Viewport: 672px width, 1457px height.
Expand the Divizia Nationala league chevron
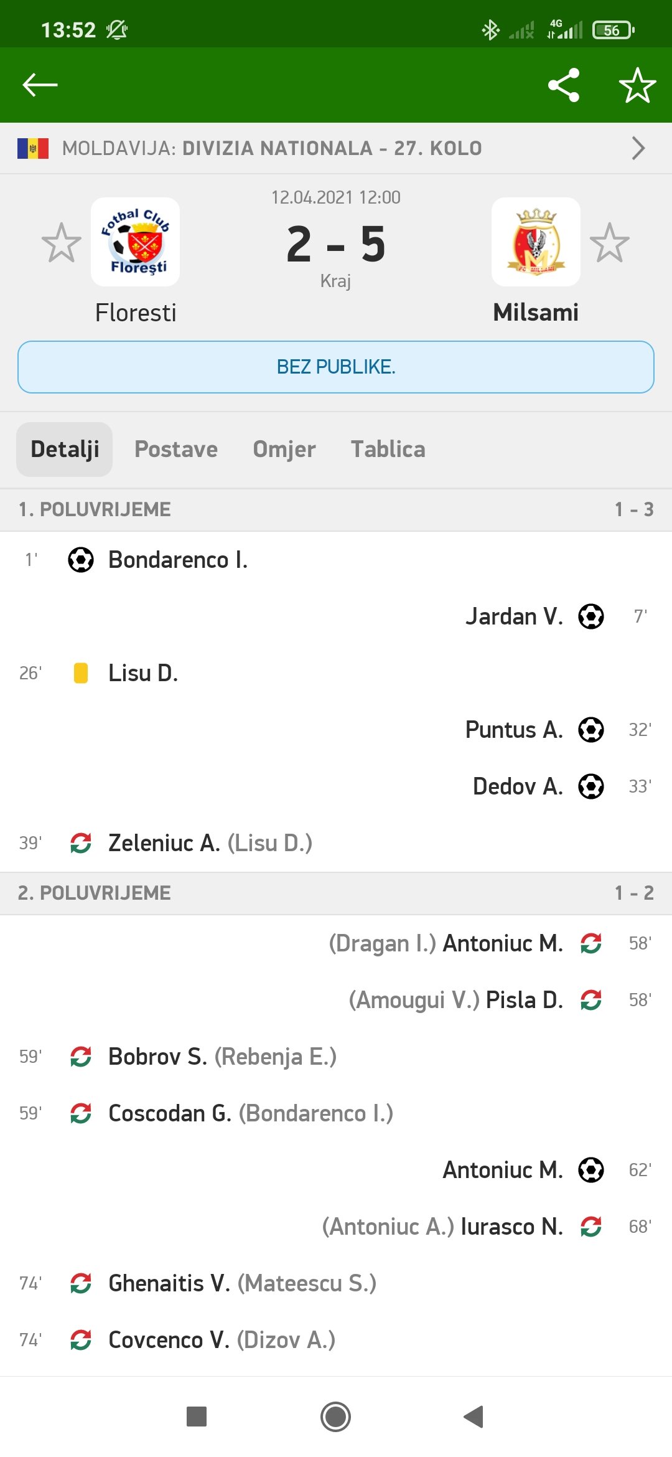[638, 148]
